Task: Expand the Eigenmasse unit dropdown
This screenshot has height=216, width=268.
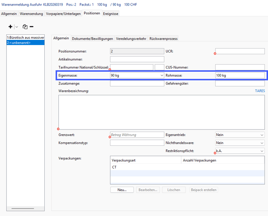Action: coord(162,75)
